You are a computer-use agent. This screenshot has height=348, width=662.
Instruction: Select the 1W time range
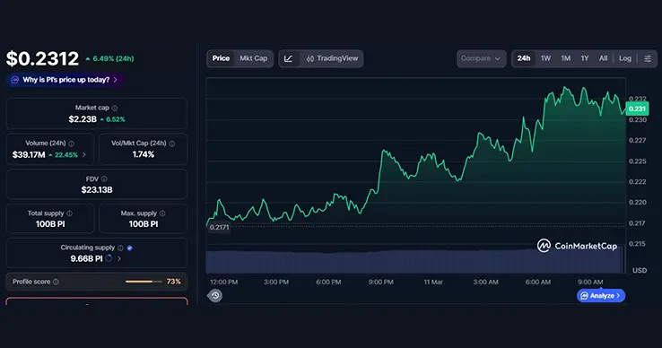(546, 58)
